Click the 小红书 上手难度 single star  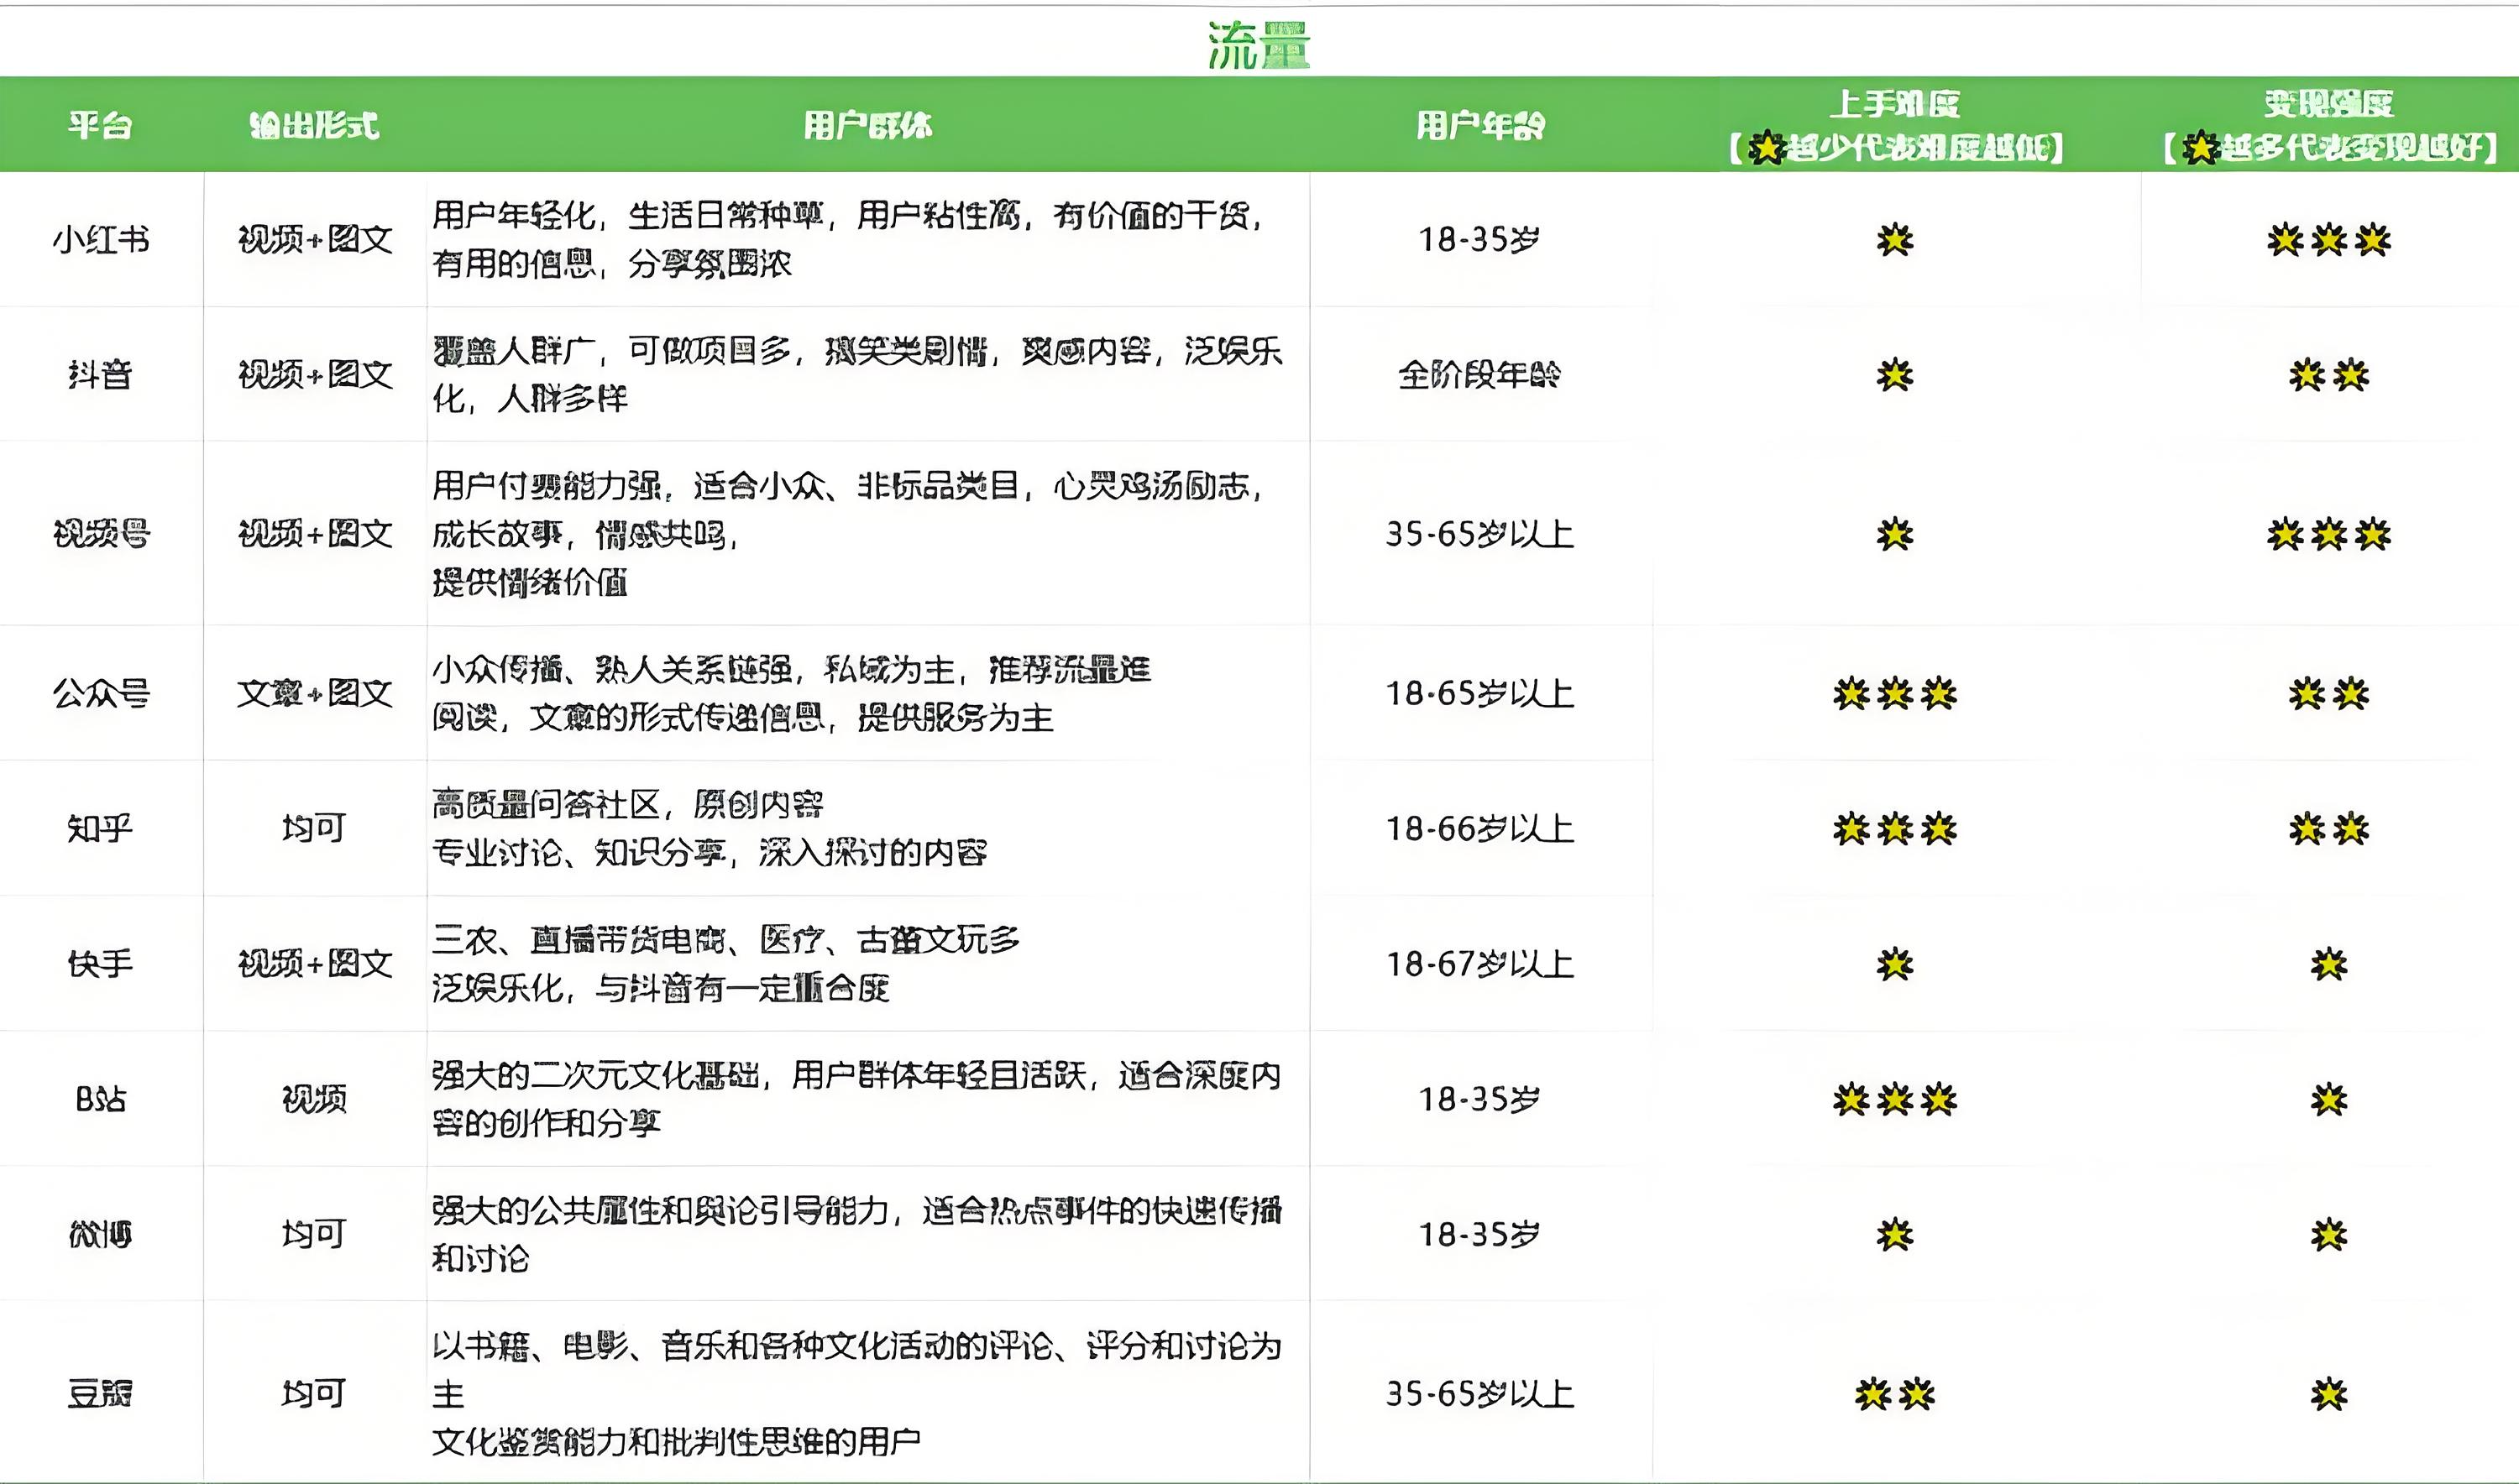[1895, 240]
